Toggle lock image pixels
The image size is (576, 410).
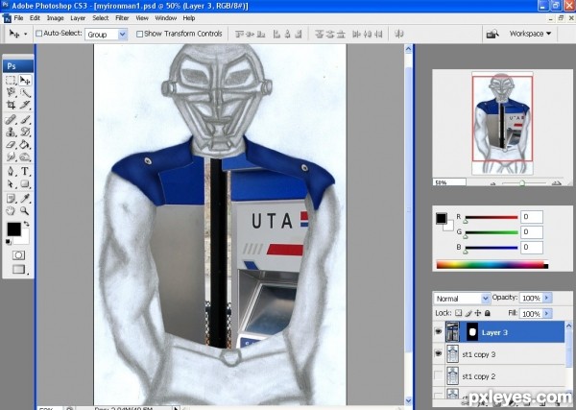pos(468,313)
